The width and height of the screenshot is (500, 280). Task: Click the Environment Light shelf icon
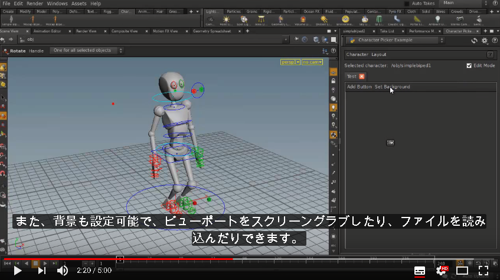click(x=345, y=19)
